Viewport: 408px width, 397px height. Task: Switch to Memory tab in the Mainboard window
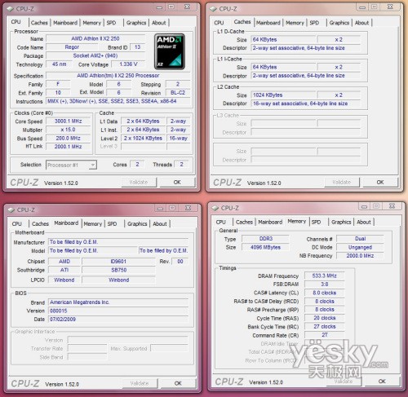click(x=92, y=224)
